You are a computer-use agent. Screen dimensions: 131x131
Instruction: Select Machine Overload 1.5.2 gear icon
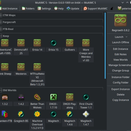click(x=37, y=114)
